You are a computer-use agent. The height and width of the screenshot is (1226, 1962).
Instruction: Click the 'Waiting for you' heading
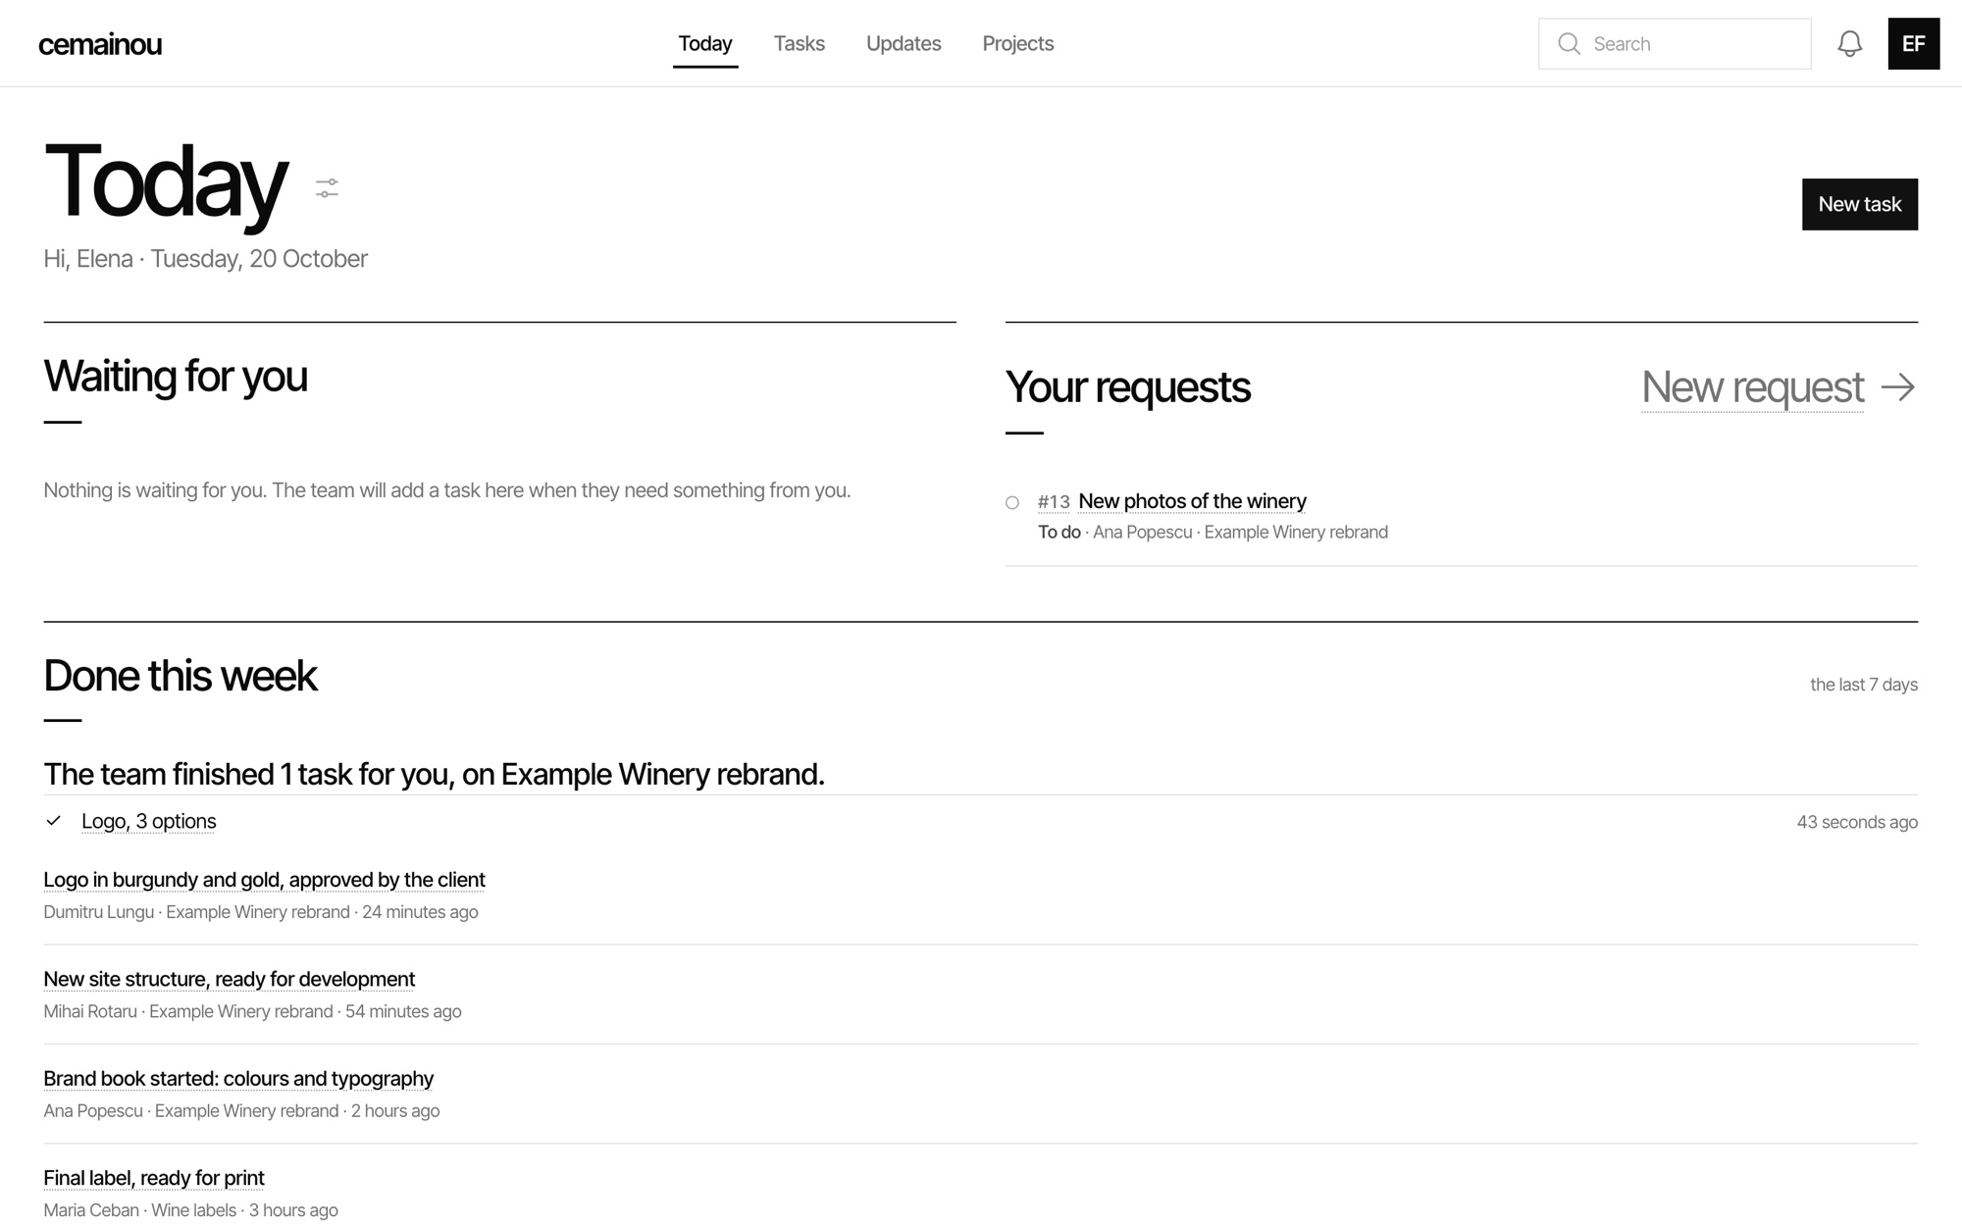pos(176,377)
